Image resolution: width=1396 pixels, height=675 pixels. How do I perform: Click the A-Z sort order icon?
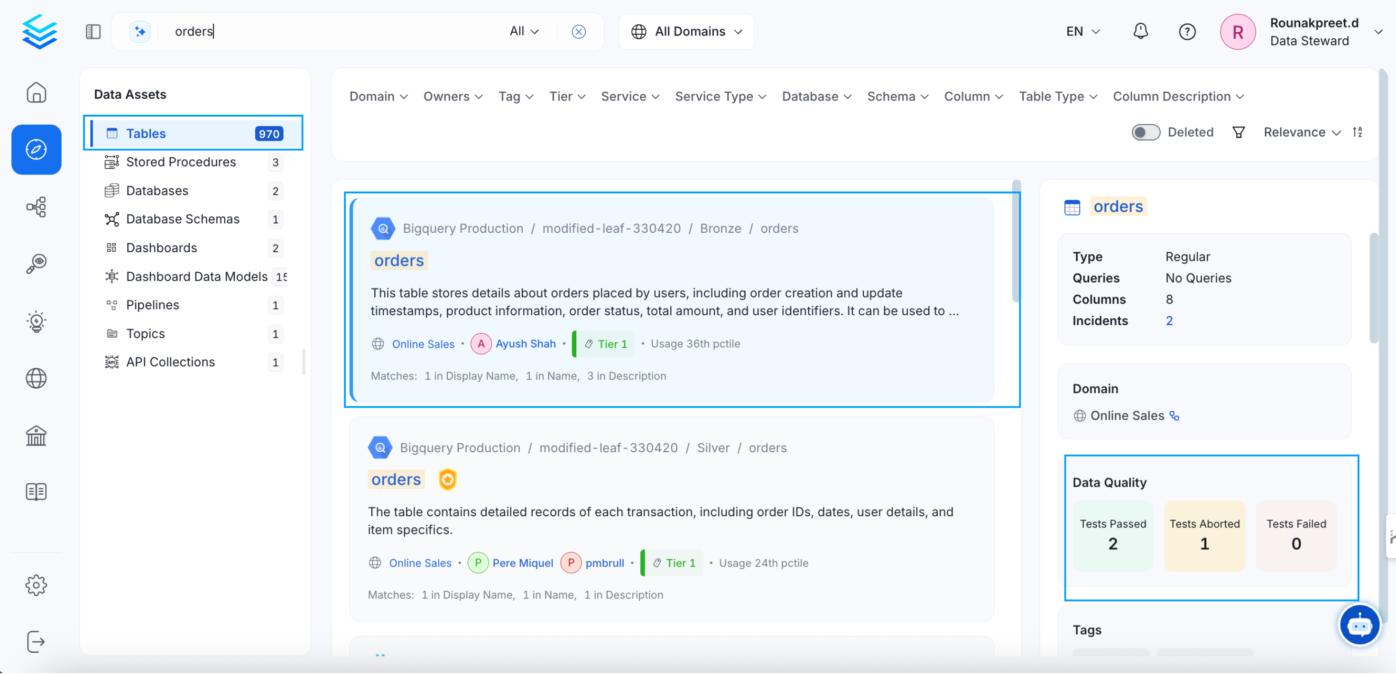point(1358,132)
